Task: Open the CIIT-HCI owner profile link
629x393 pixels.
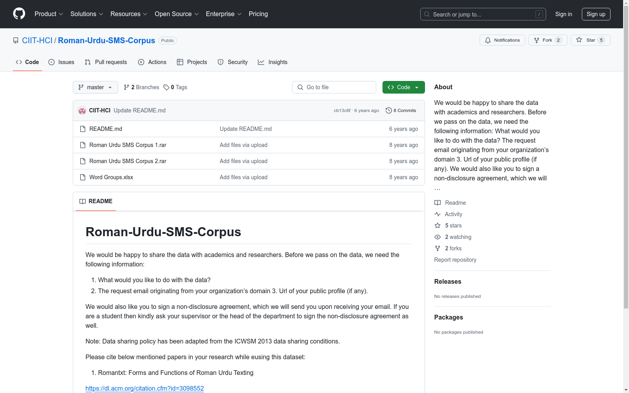Action: pyautogui.click(x=37, y=40)
